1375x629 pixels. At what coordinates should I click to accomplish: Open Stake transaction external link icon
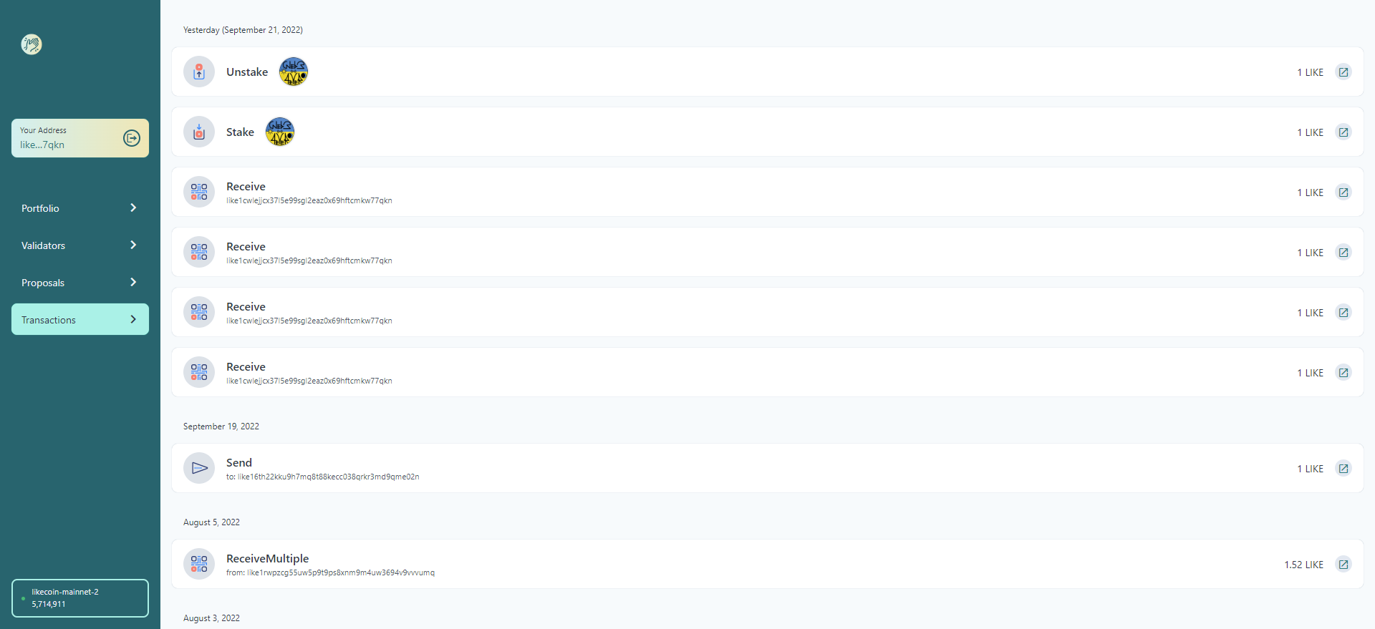[1343, 132]
